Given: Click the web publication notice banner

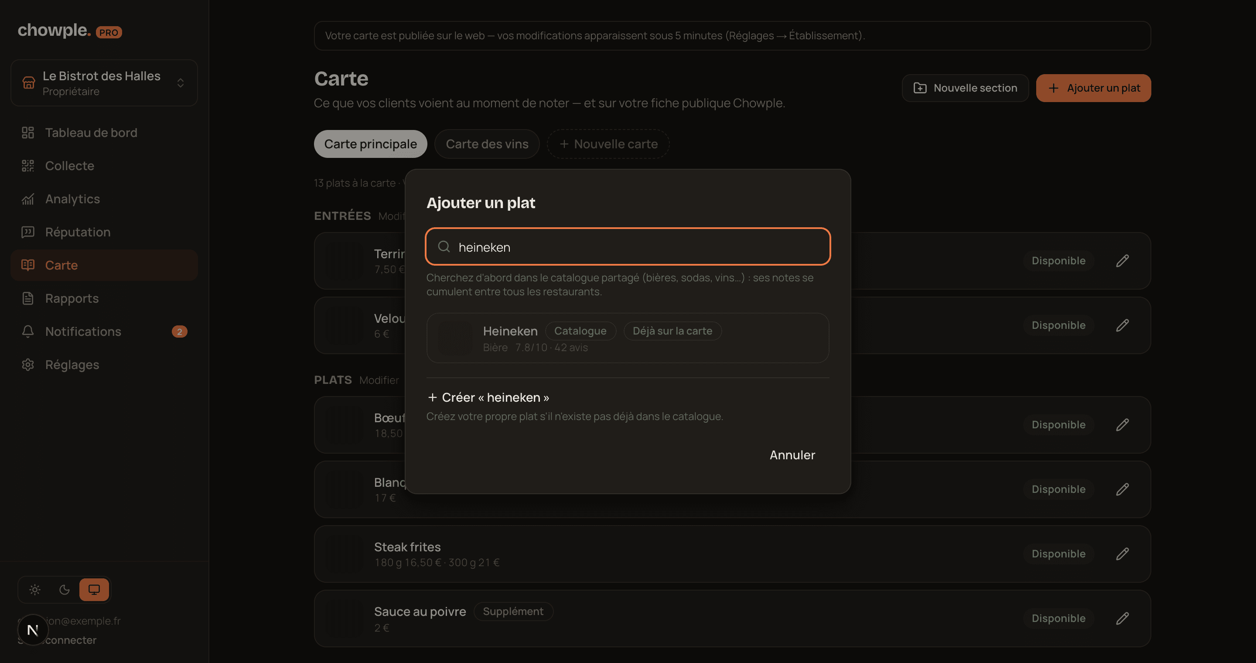Looking at the screenshot, I should 732,36.
